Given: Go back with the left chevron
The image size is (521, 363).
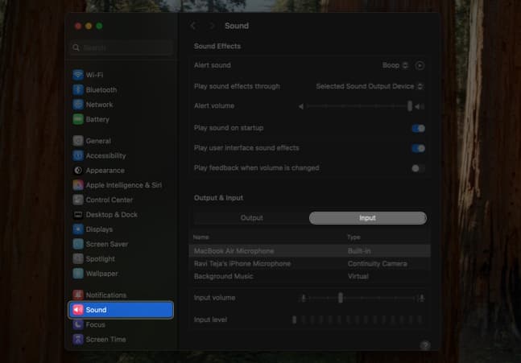Looking at the screenshot, I should click(x=193, y=26).
